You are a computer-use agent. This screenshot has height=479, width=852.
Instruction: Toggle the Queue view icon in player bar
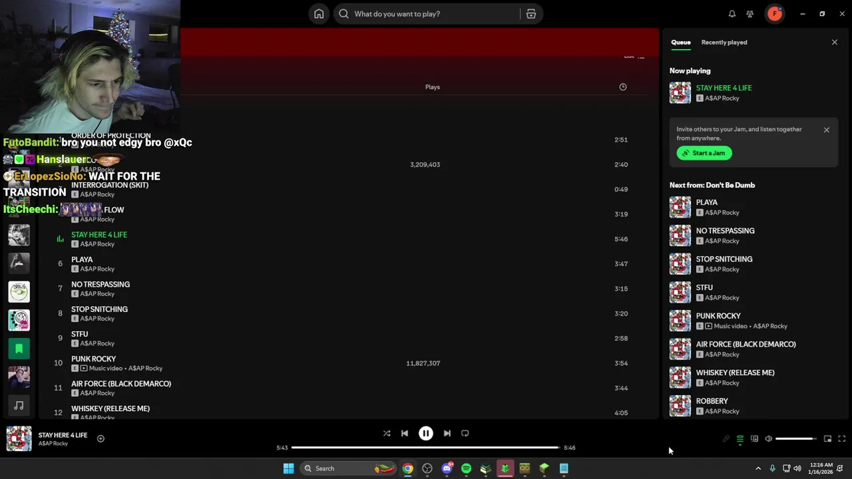pyautogui.click(x=740, y=439)
